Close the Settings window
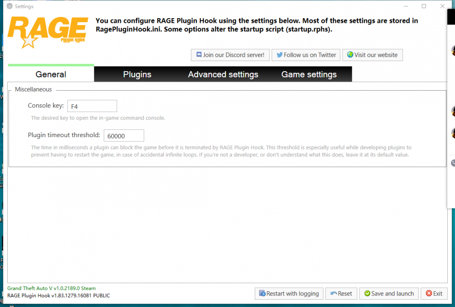Viewport: 455px width, 307px height. [442, 6]
